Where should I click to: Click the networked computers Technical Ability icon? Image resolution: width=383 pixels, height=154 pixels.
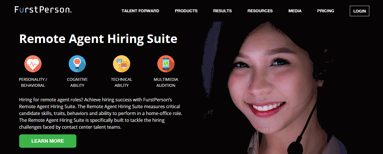click(122, 64)
